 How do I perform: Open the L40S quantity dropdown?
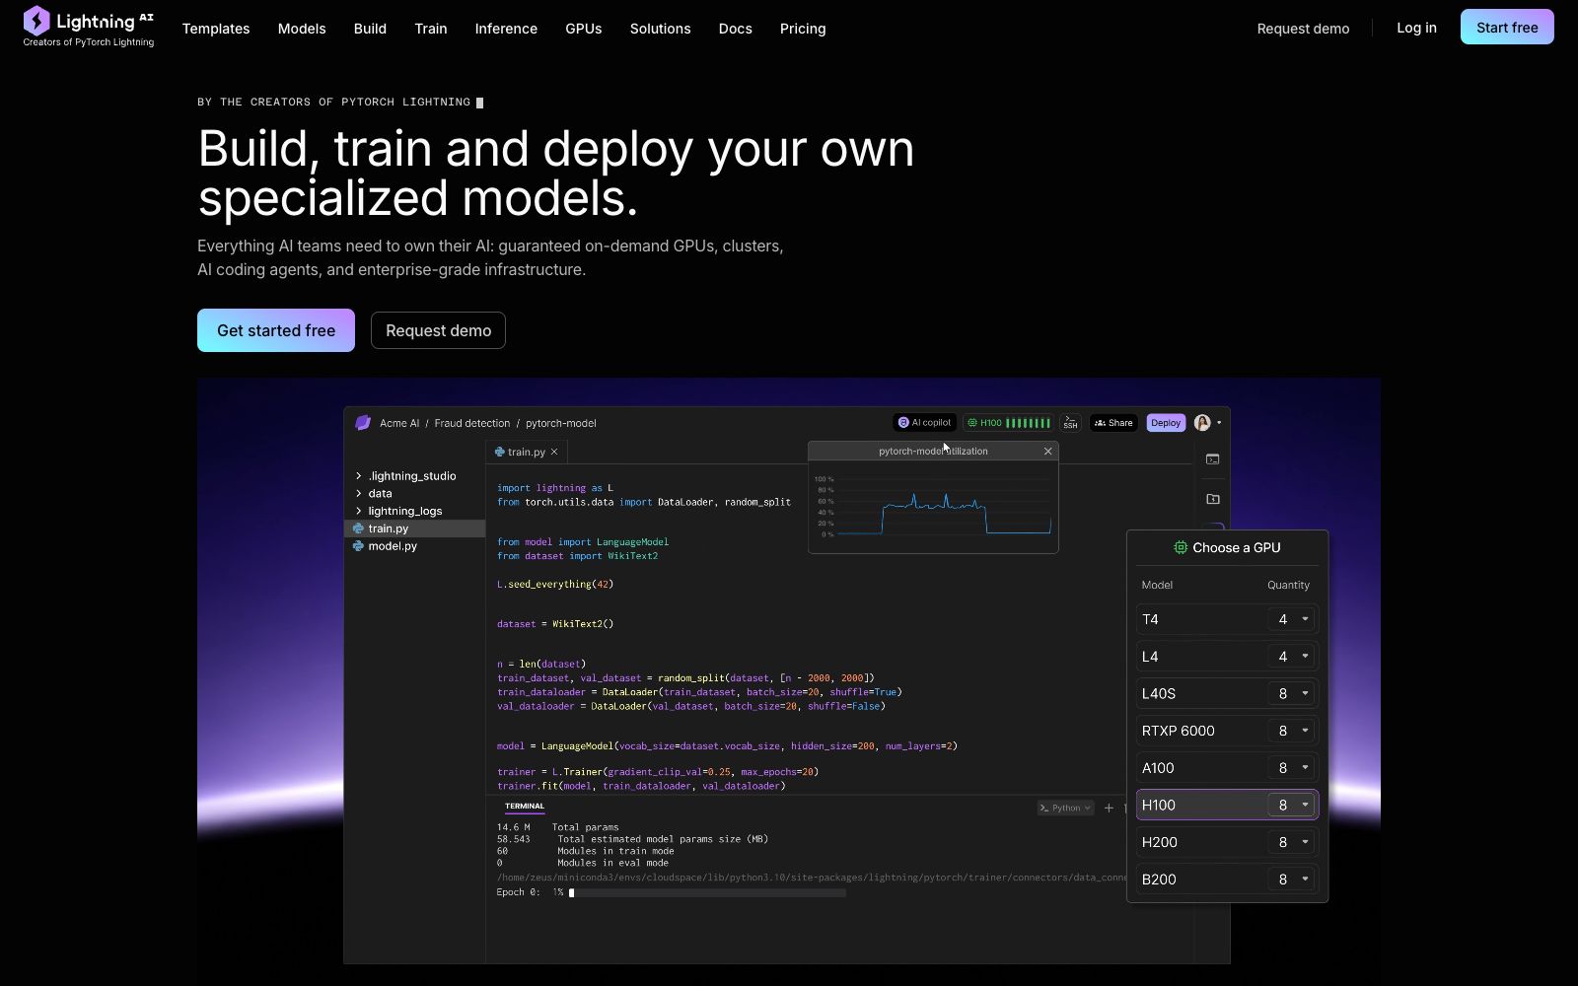1292,693
